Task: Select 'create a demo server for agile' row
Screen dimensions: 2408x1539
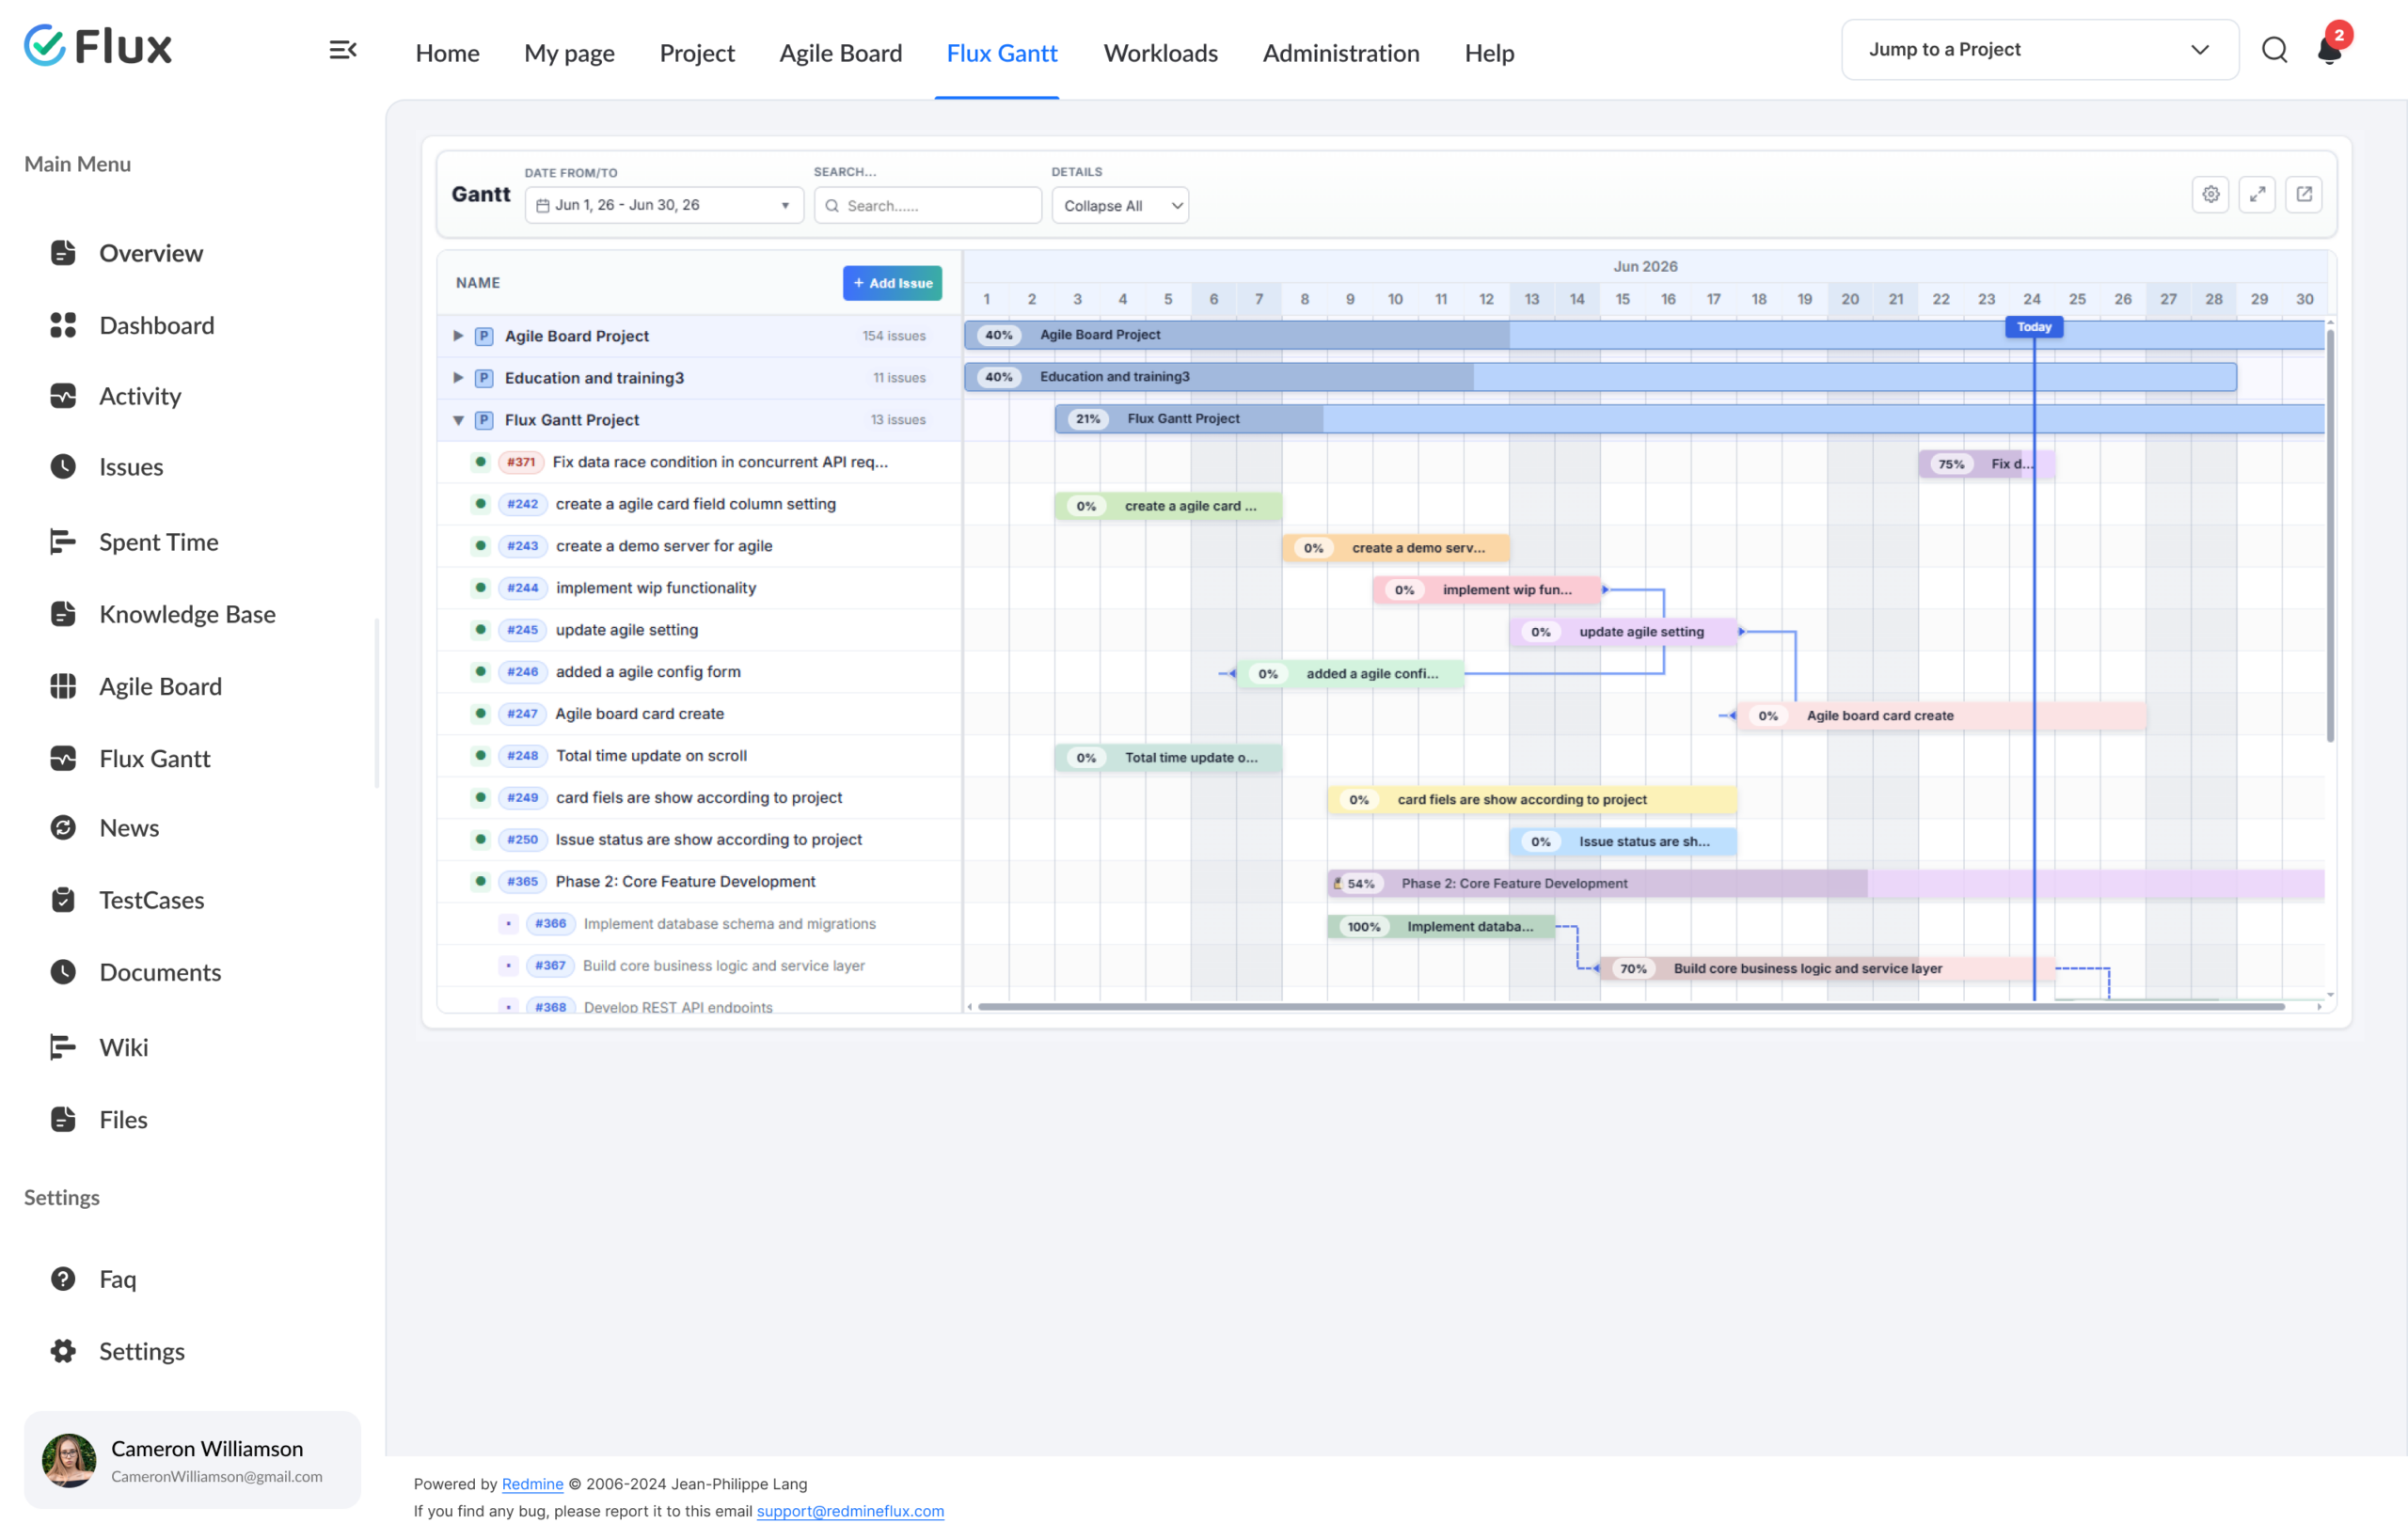Action: (x=699, y=545)
